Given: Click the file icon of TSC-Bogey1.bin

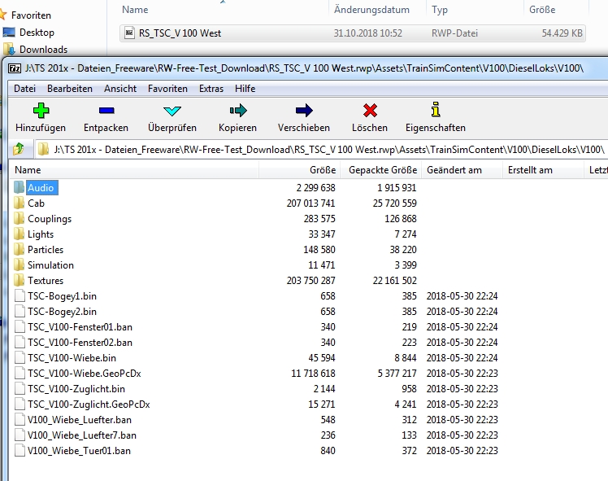Looking at the screenshot, I should point(20,295).
